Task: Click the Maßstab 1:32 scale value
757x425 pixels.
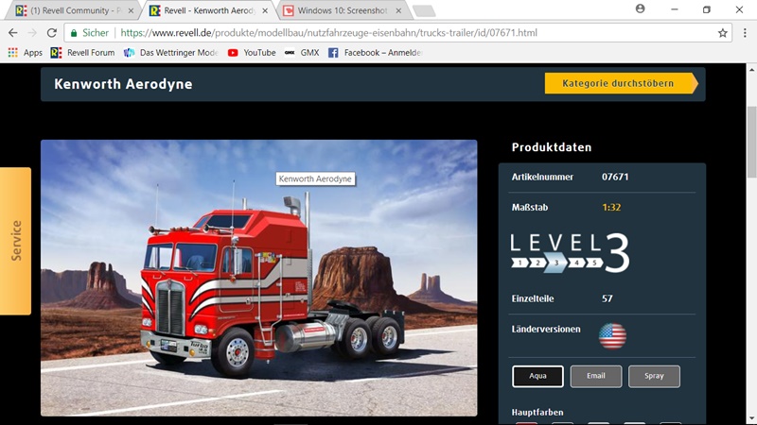Action: click(611, 207)
